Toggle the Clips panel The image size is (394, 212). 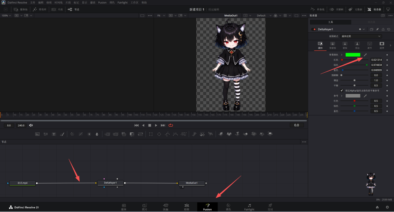(x=57, y=9)
